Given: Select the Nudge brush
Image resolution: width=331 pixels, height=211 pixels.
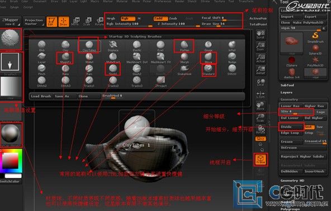Looking at the screenshot, I should 232,58.
